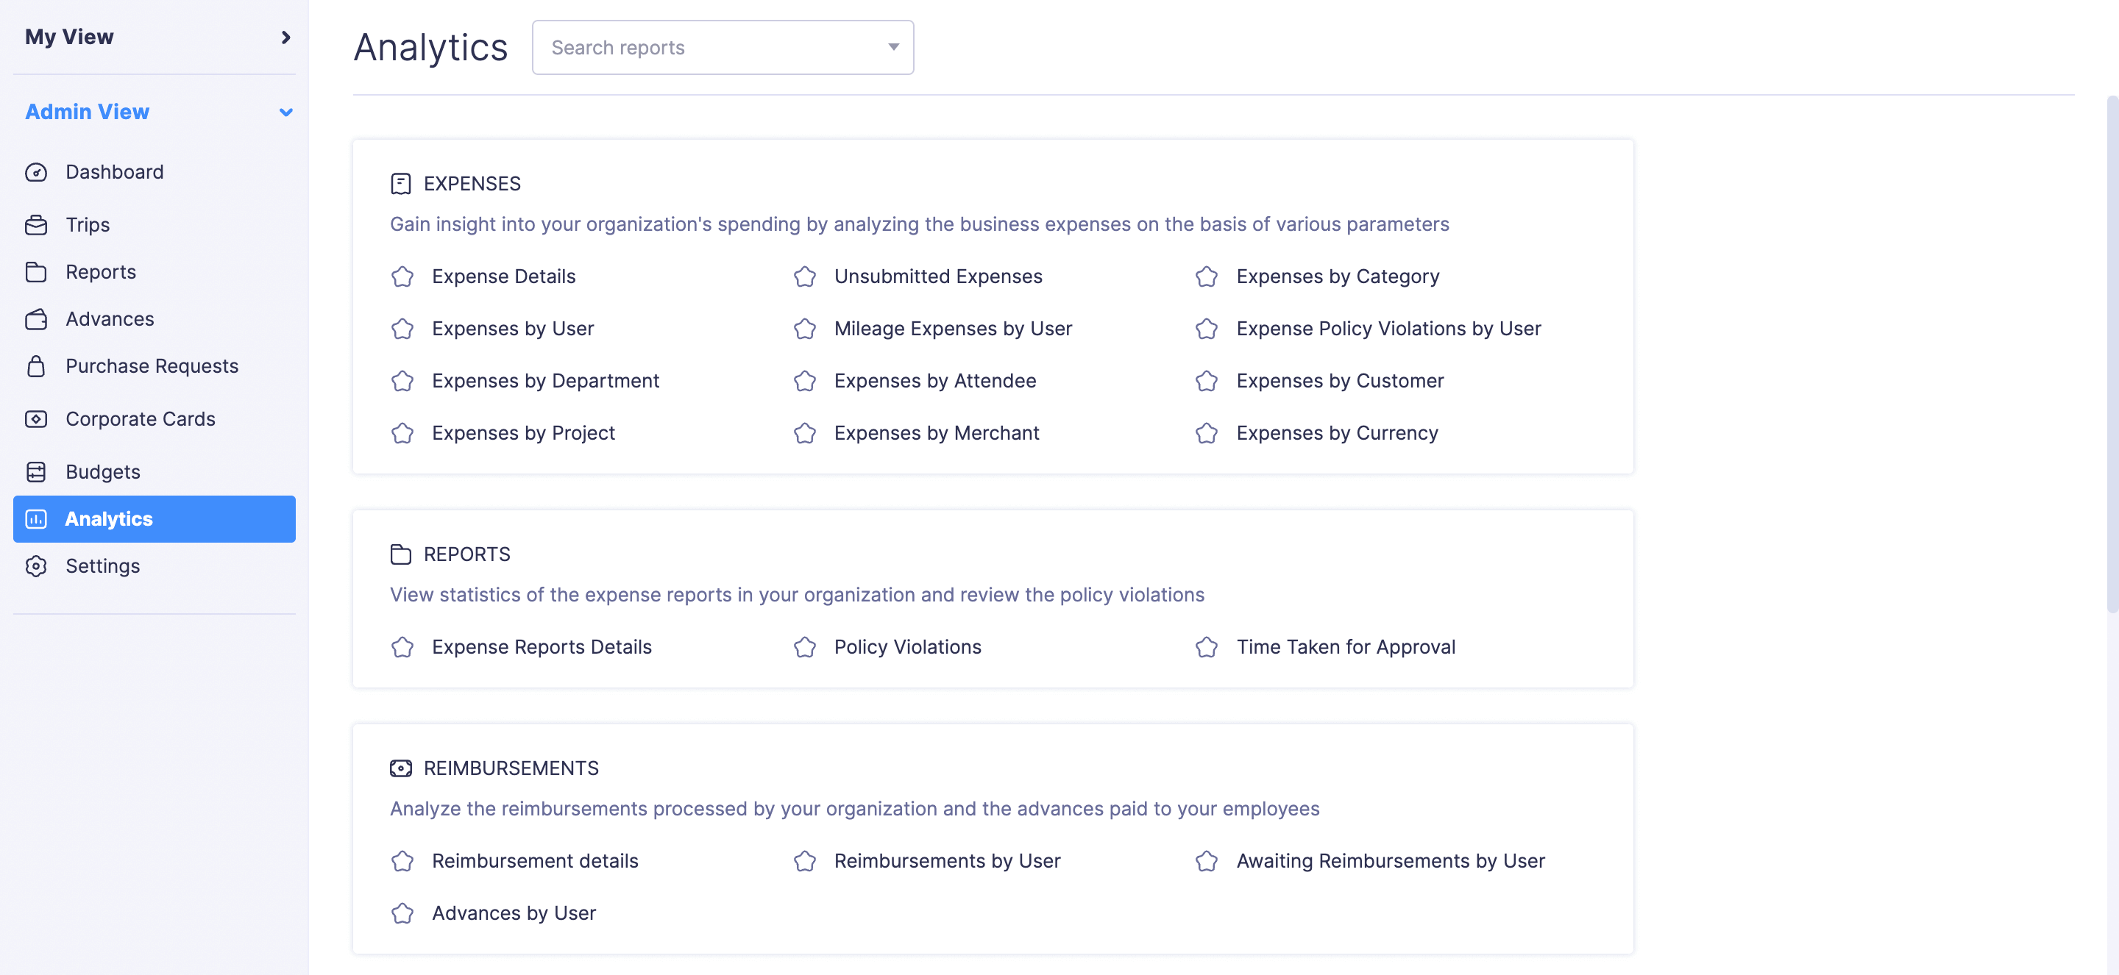Expand the My View section
Screen dimensions: 2119x975
285,37
